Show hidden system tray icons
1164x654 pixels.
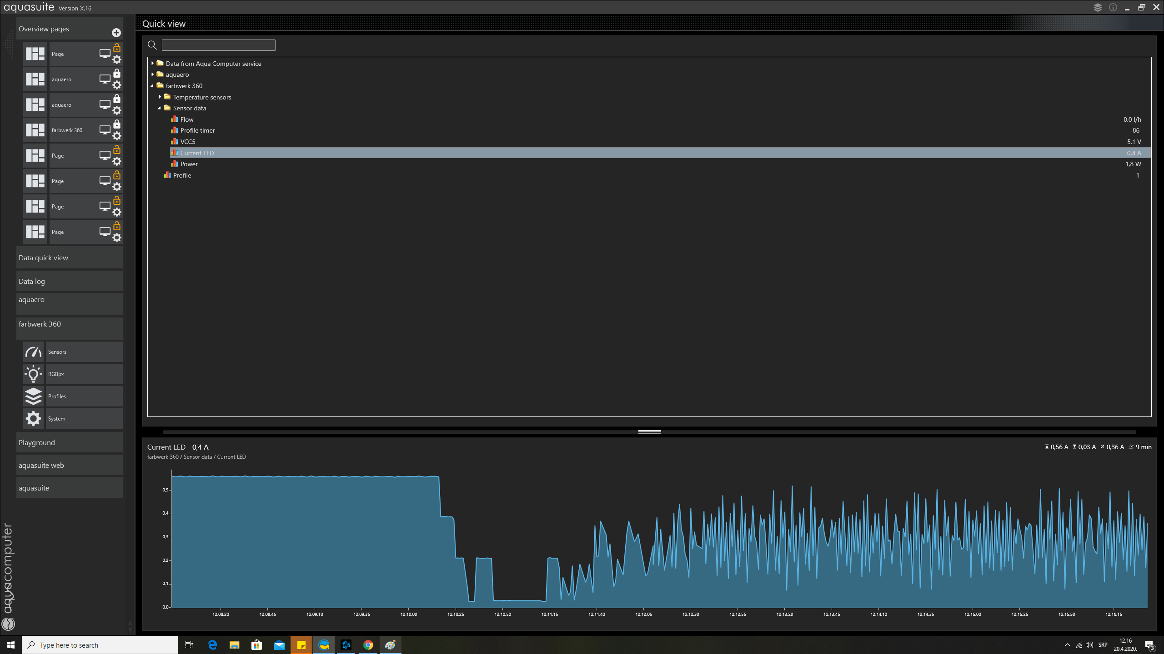(1068, 645)
